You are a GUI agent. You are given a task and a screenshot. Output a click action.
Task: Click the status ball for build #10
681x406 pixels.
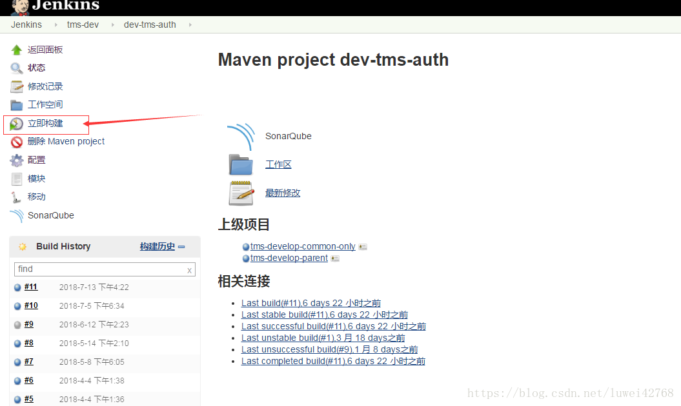tap(17, 306)
